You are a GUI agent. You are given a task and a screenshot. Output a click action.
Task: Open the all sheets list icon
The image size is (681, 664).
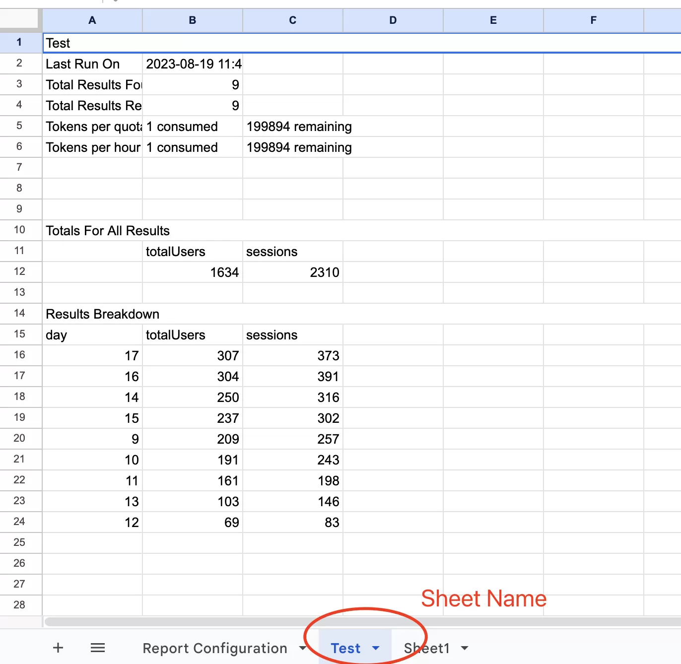98,648
